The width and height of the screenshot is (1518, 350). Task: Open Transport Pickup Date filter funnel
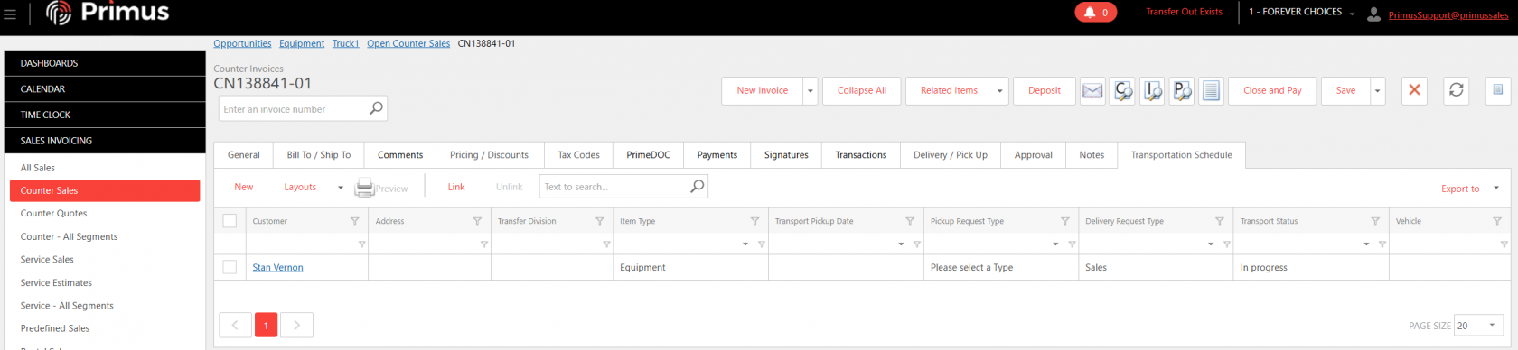pyautogui.click(x=910, y=221)
